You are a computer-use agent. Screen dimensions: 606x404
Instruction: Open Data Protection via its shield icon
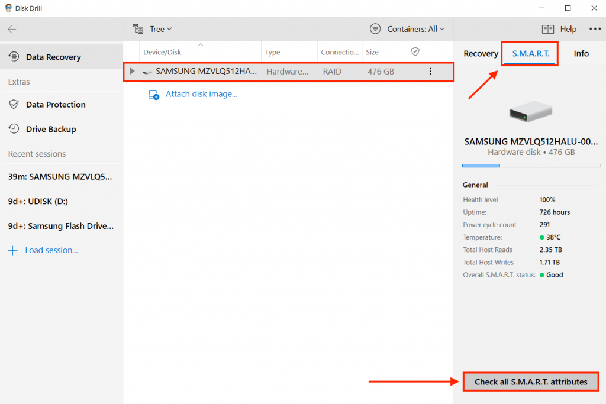(12, 104)
